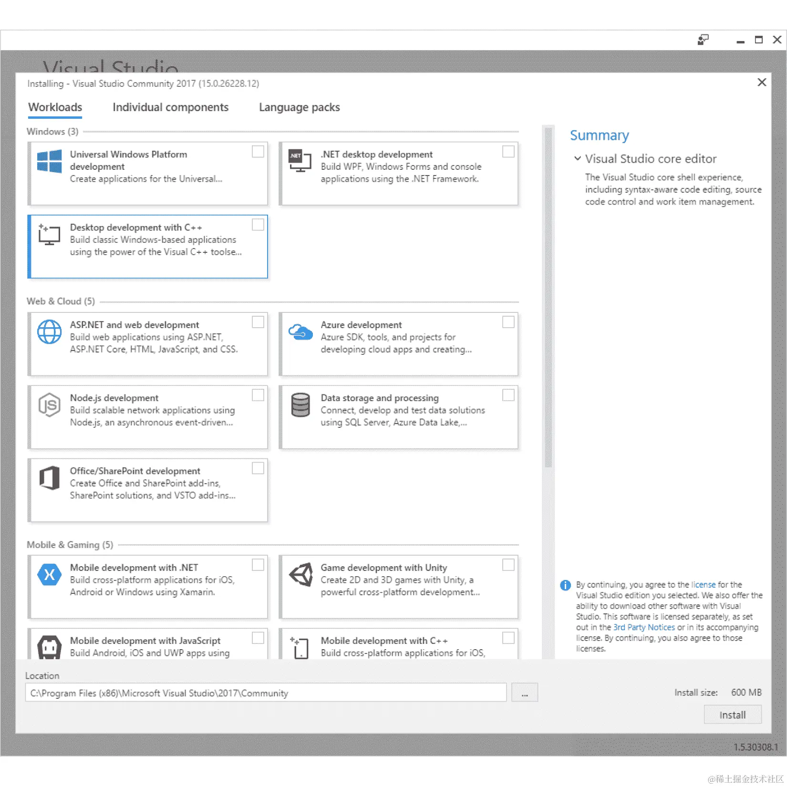
Task: Enable the Azure development workload checkbox
Action: click(x=508, y=322)
